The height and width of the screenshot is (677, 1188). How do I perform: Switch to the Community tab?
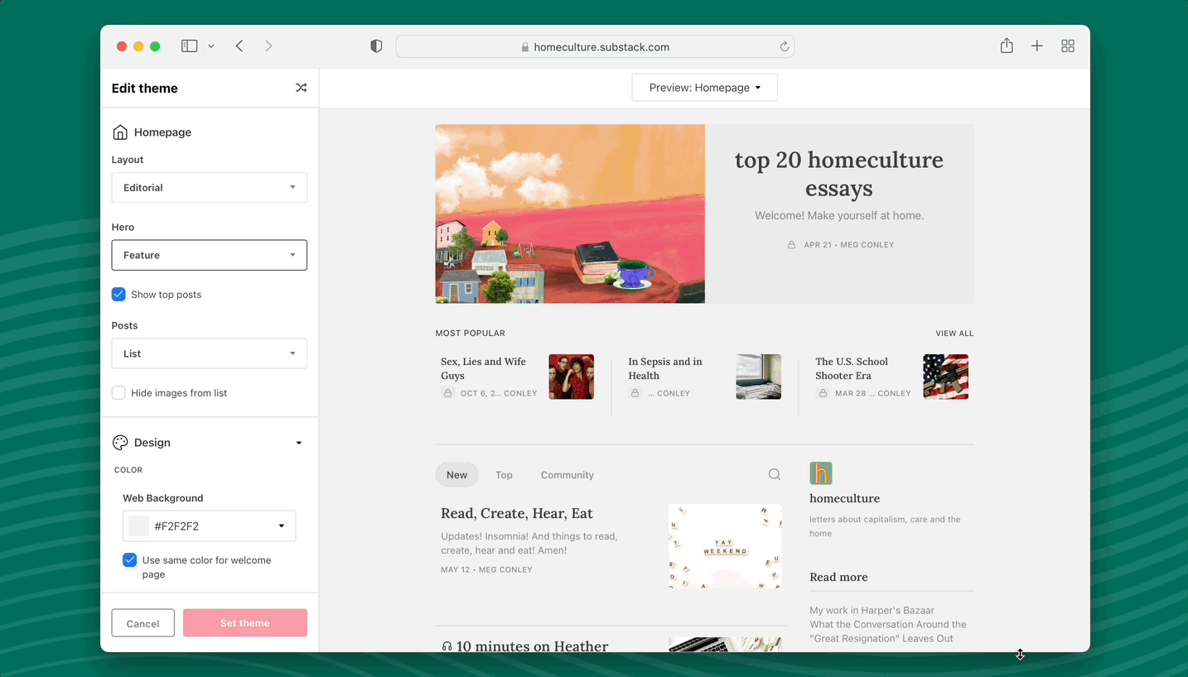(567, 474)
